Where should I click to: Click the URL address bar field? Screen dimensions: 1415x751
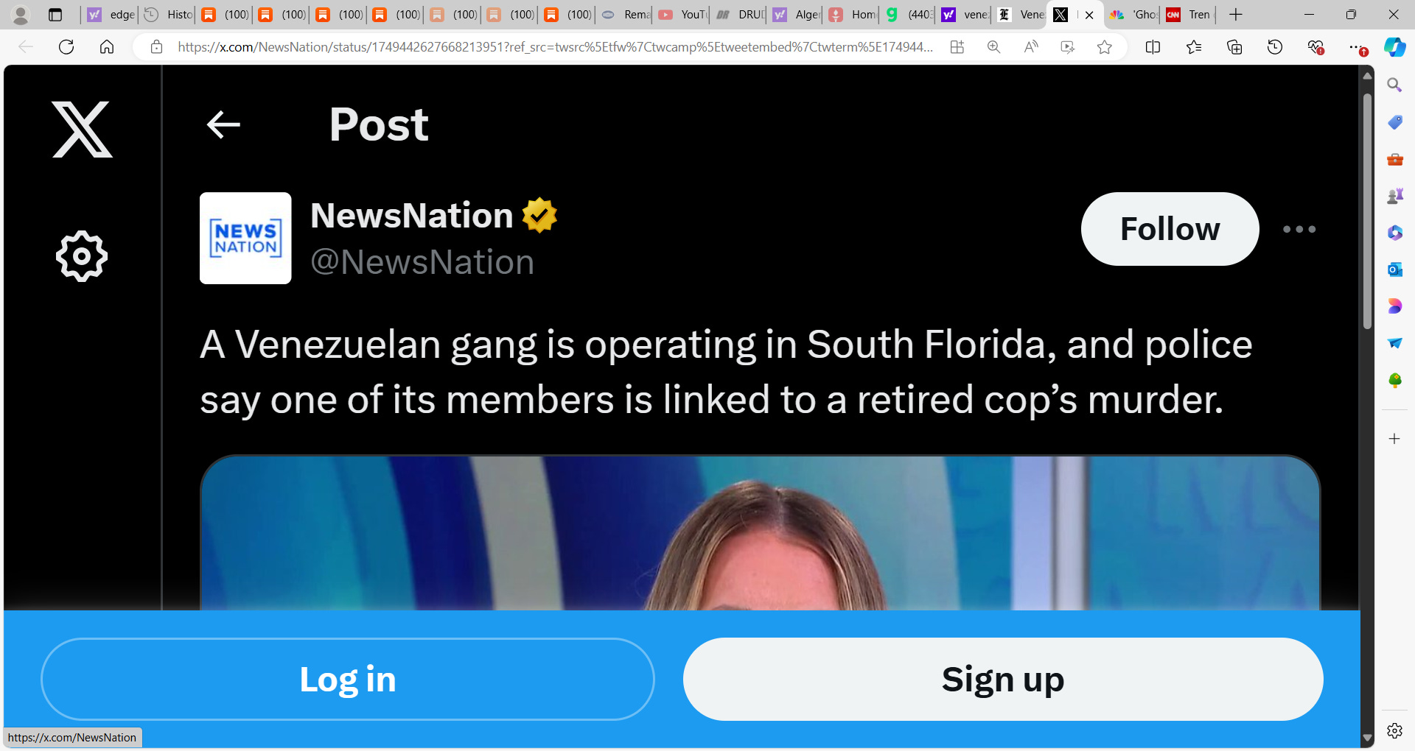click(x=554, y=47)
